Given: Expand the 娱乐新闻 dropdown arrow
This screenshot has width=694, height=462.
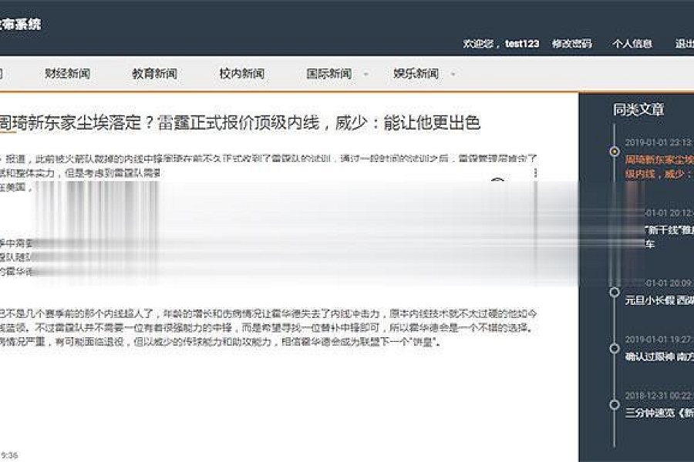Looking at the screenshot, I should (x=453, y=74).
